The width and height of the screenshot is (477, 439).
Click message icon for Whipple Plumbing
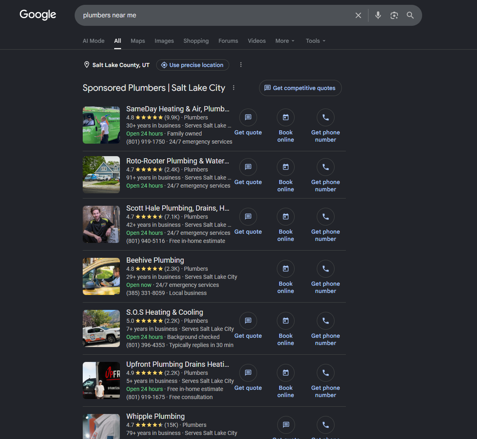pos(286,425)
